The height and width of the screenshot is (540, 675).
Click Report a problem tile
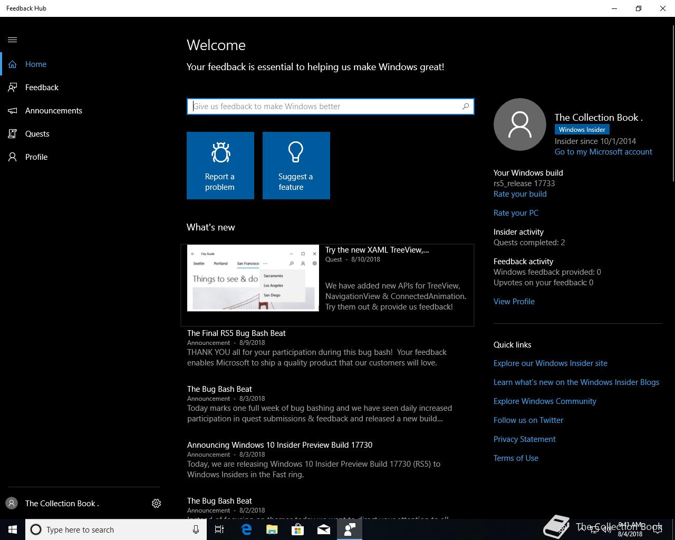(x=220, y=166)
